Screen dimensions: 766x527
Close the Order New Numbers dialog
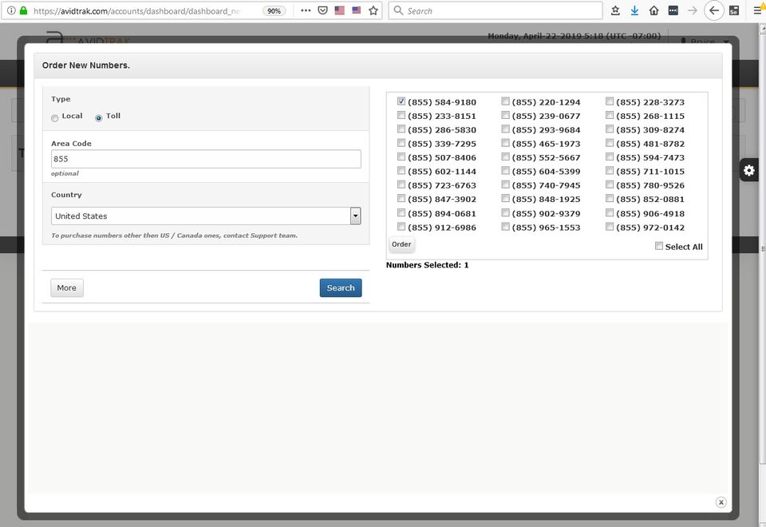tap(721, 502)
